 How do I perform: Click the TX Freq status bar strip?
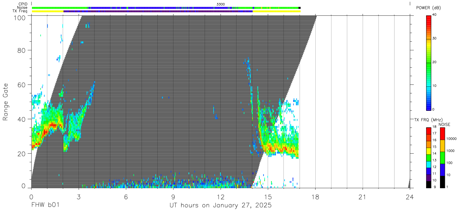pyautogui.click(x=166, y=11)
